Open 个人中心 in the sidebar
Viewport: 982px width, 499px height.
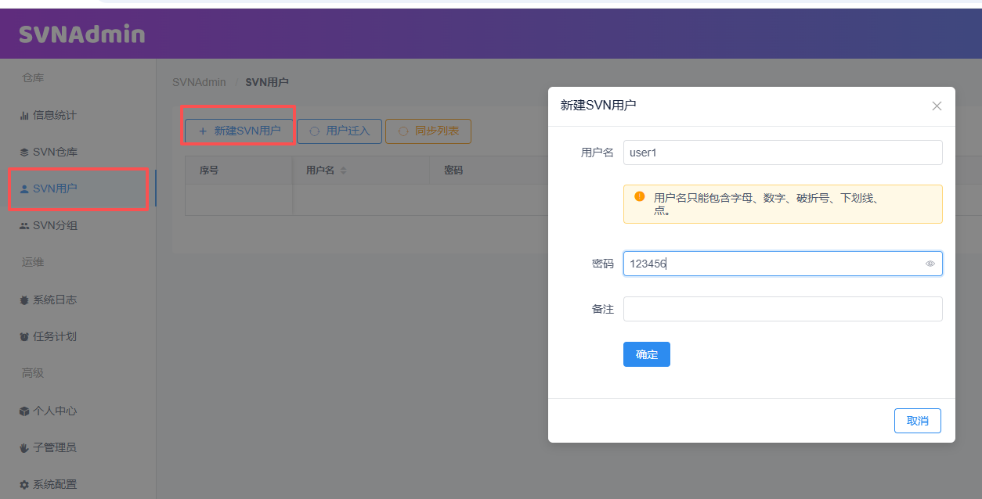point(48,411)
